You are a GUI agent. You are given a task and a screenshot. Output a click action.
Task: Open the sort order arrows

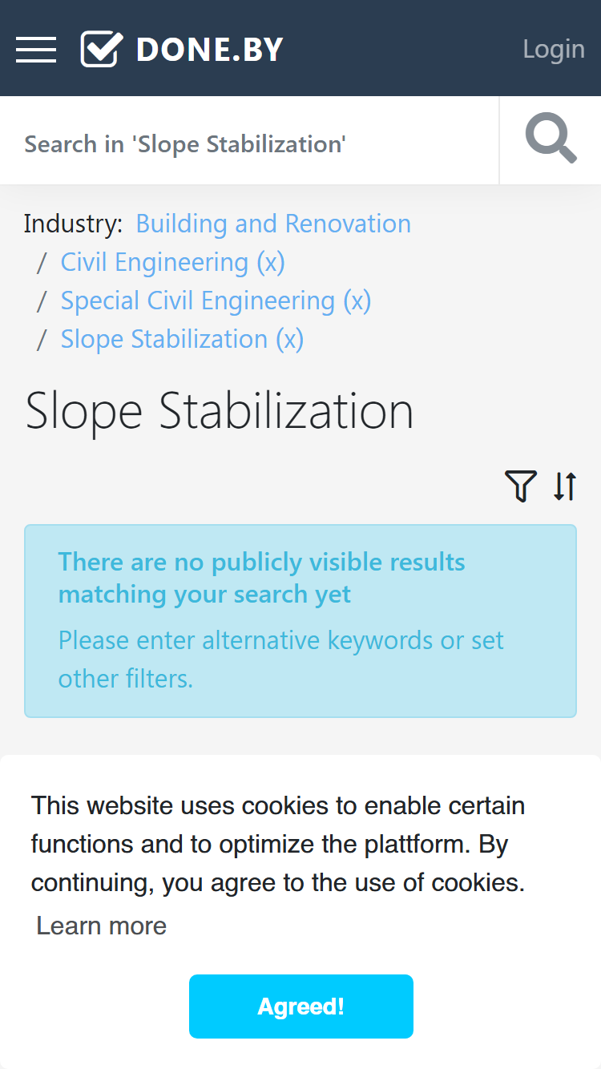pyautogui.click(x=565, y=486)
